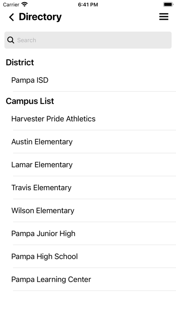Choose Lamar Elementary from campus list
Screen dimensions: 176x313
coord(88,165)
